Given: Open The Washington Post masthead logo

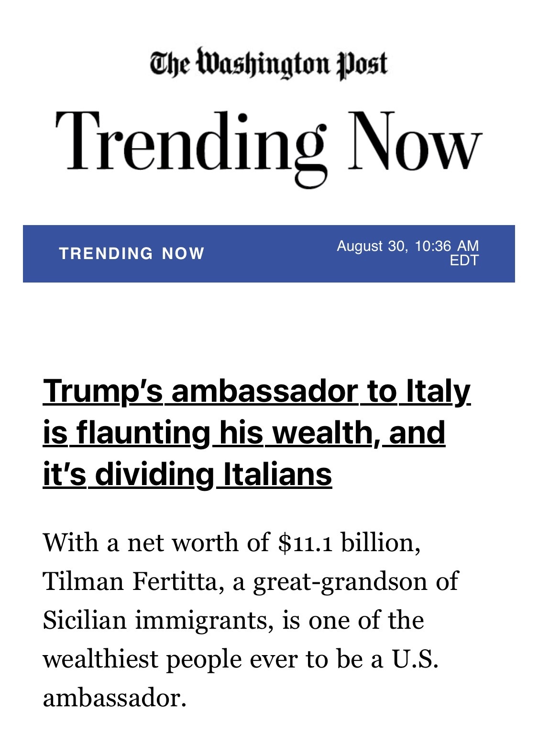Looking at the screenshot, I should 269,64.
